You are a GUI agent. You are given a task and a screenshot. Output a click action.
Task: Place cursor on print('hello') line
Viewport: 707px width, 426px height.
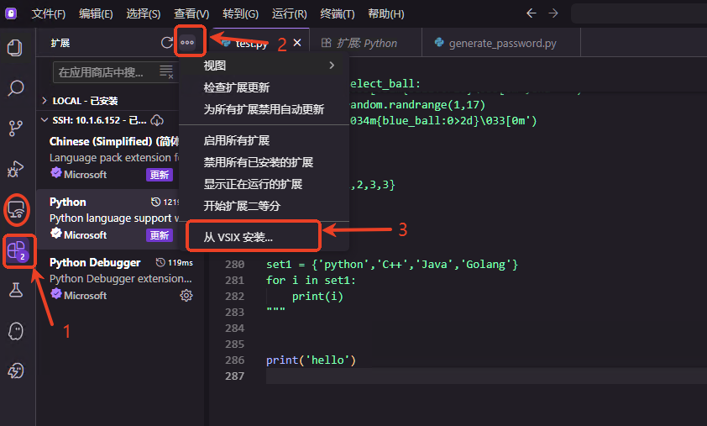[311, 360]
